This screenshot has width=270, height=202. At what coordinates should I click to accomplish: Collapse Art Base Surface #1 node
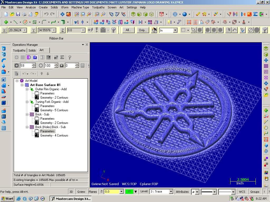tap(22, 85)
